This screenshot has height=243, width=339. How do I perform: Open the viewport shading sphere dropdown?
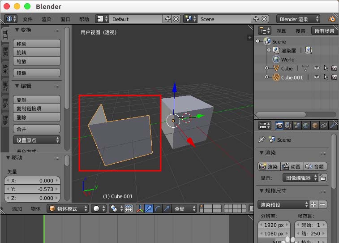(x=99, y=208)
